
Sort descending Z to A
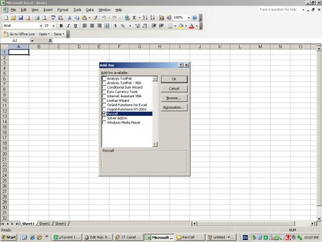click(152, 18)
